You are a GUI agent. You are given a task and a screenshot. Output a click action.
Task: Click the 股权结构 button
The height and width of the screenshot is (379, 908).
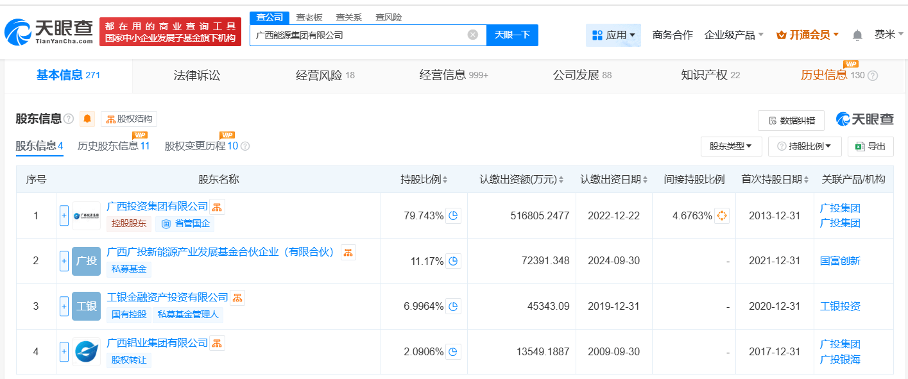tap(129, 119)
